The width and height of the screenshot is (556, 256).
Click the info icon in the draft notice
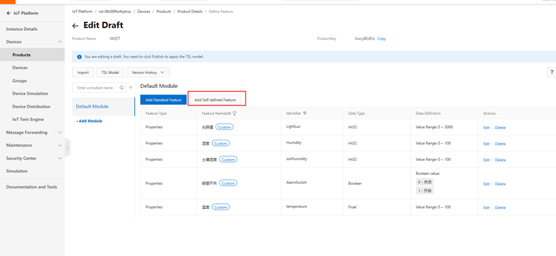80,57
